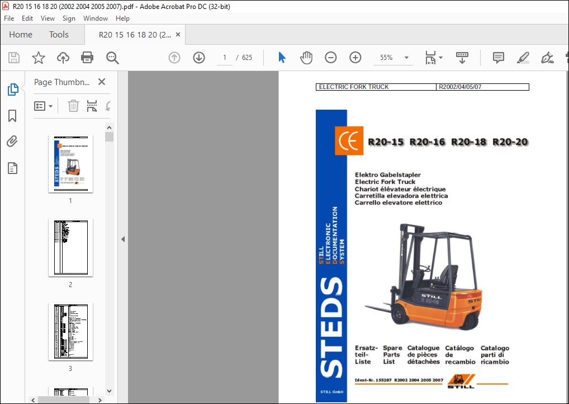This screenshot has width=569, height=404.
Task: Switch to the Tools tab
Action: pos(59,35)
